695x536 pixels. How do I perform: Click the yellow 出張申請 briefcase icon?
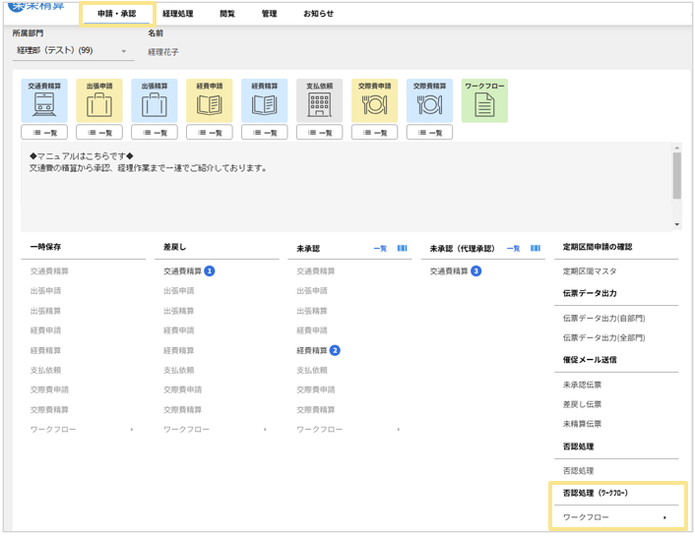[x=99, y=101]
